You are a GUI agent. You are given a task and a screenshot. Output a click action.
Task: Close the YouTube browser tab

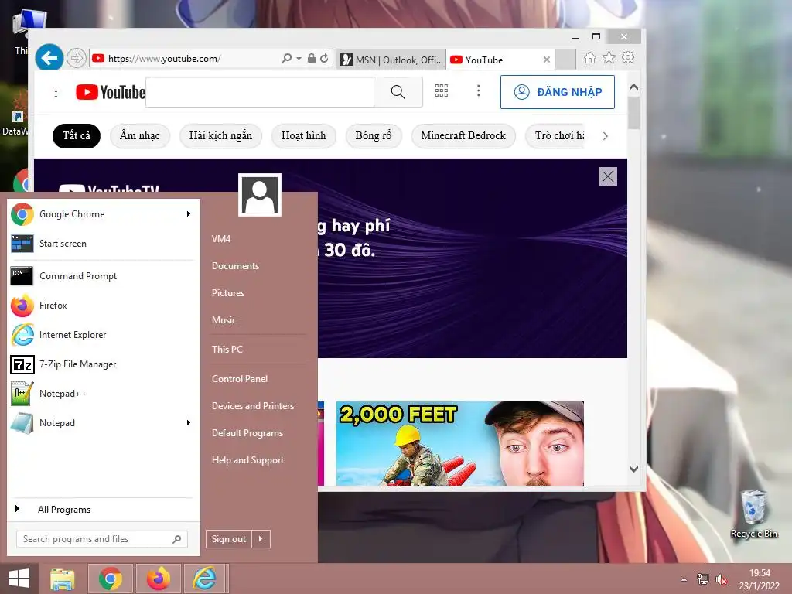point(547,60)
